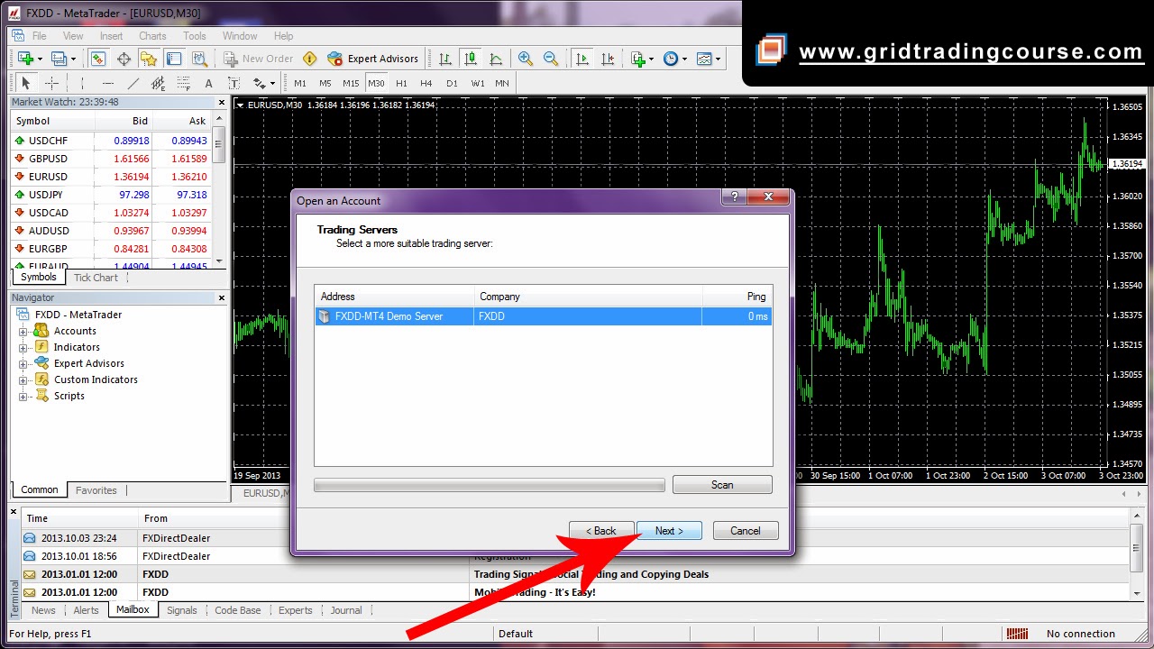
Task: Toggle the Chart Shift icon
Action: point(608,59)
